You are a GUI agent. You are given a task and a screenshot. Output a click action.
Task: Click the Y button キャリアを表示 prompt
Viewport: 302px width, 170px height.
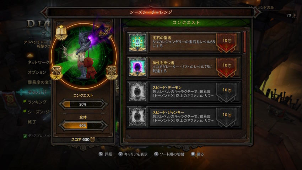tap(133, 154)
